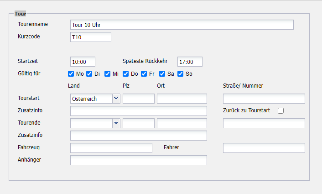Focus the Tourstart Straße/Nummer field
Viewport: 322px width, 194px height.
264,99
